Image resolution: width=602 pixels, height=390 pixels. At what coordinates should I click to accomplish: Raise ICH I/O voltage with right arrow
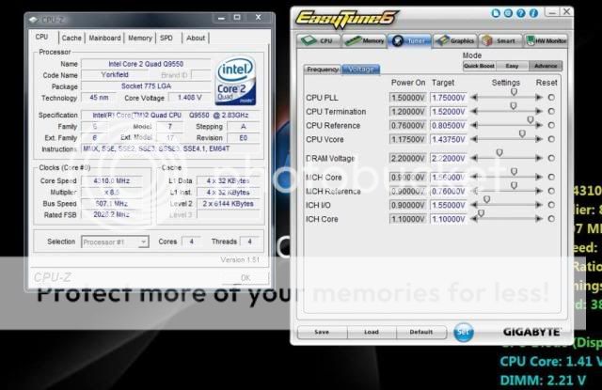coord(539,205)
